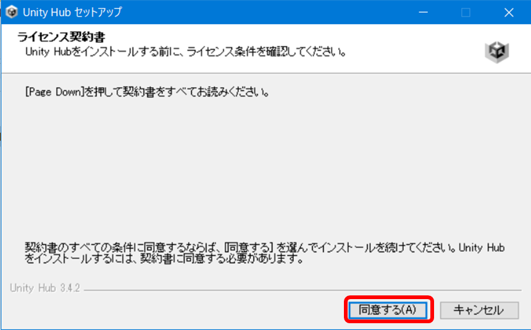Cancel the installation with キャンセル button
The image size is (531, 330).
point(479,309)
